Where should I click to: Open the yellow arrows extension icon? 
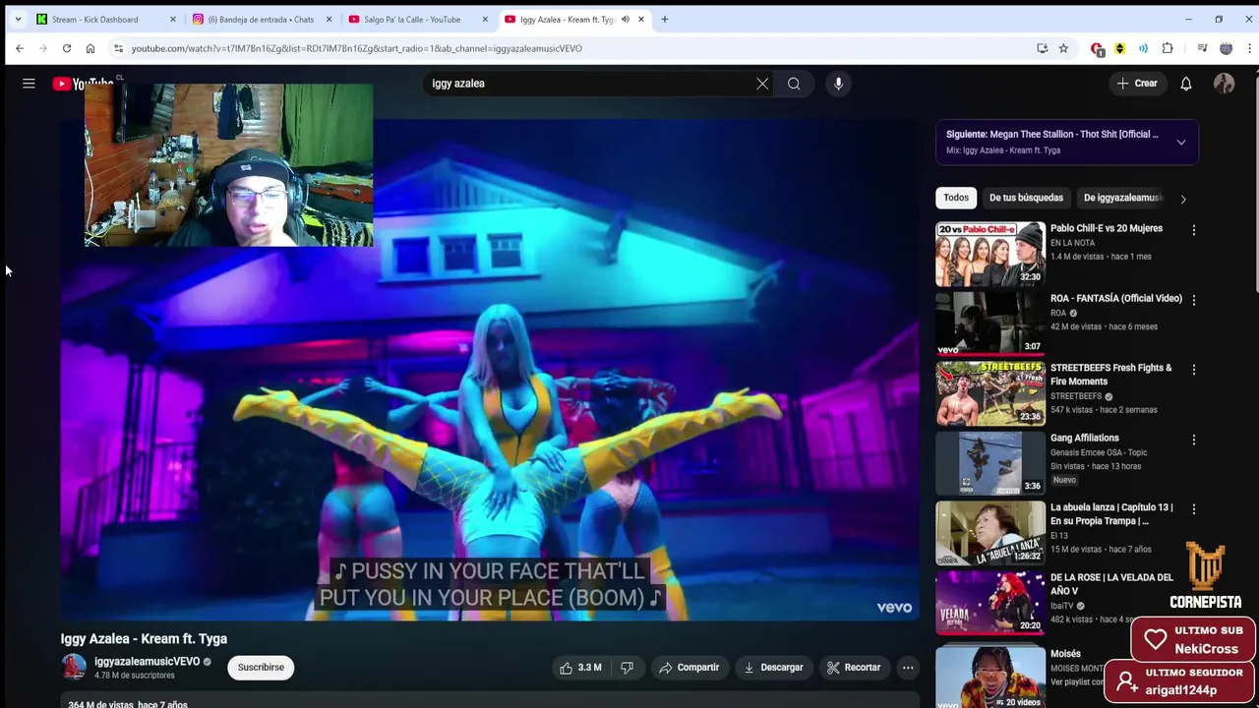click(1119, 48)
